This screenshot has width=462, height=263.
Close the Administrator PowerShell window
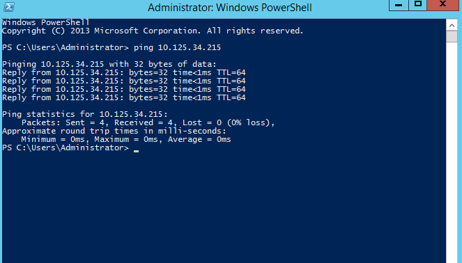pos(442,5)
